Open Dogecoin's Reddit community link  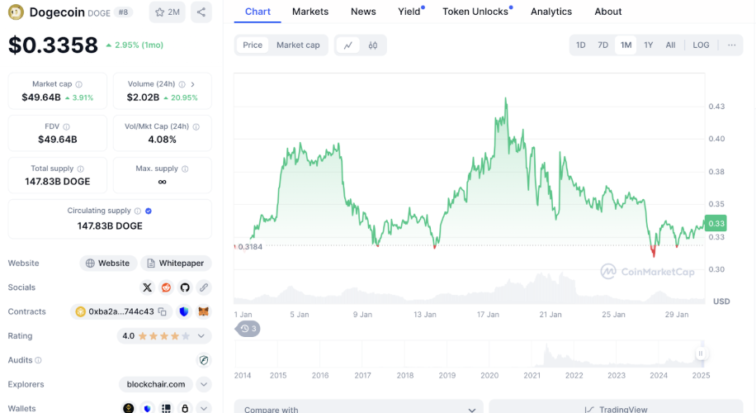167,287
